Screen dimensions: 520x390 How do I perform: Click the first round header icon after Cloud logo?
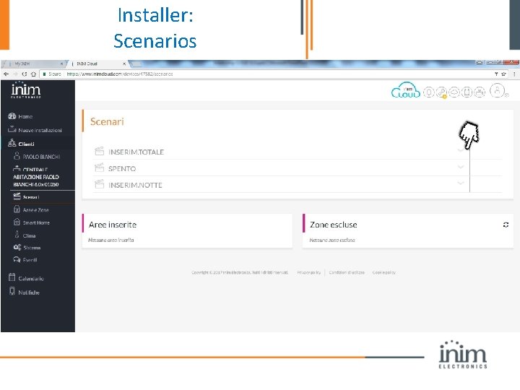click(x=429, y=92)
